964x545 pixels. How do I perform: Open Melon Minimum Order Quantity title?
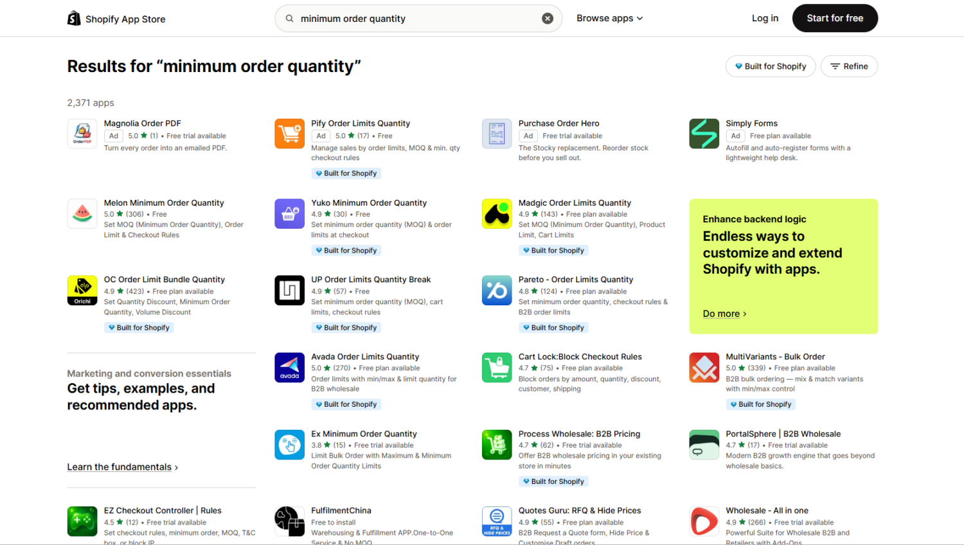164,202
